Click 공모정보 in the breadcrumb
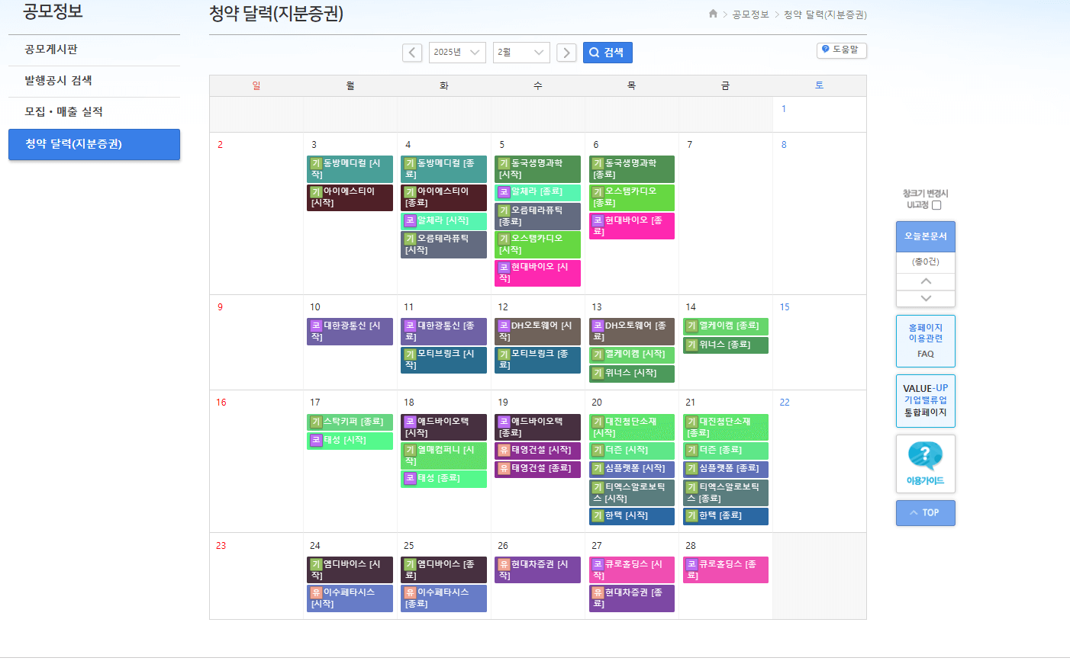This screenshot has height=661, width=1070. click(750, 14)
